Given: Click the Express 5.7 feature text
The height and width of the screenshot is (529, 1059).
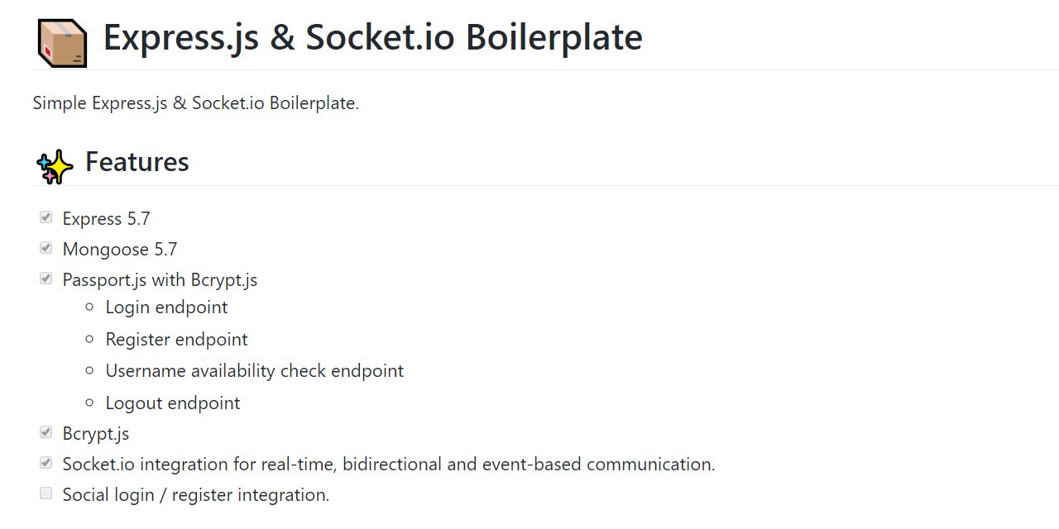Looking at the screenshot, I should pyautogui.click(x=106, y=219).
